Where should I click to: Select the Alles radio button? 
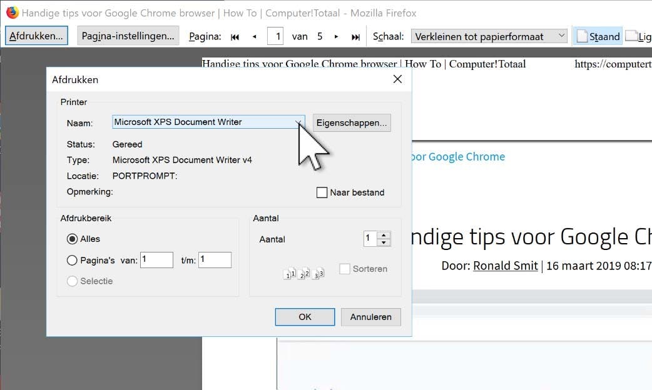[72, 239]
